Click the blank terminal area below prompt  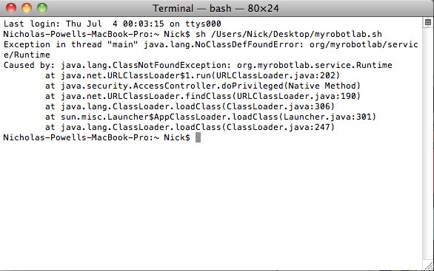(212, 205)
